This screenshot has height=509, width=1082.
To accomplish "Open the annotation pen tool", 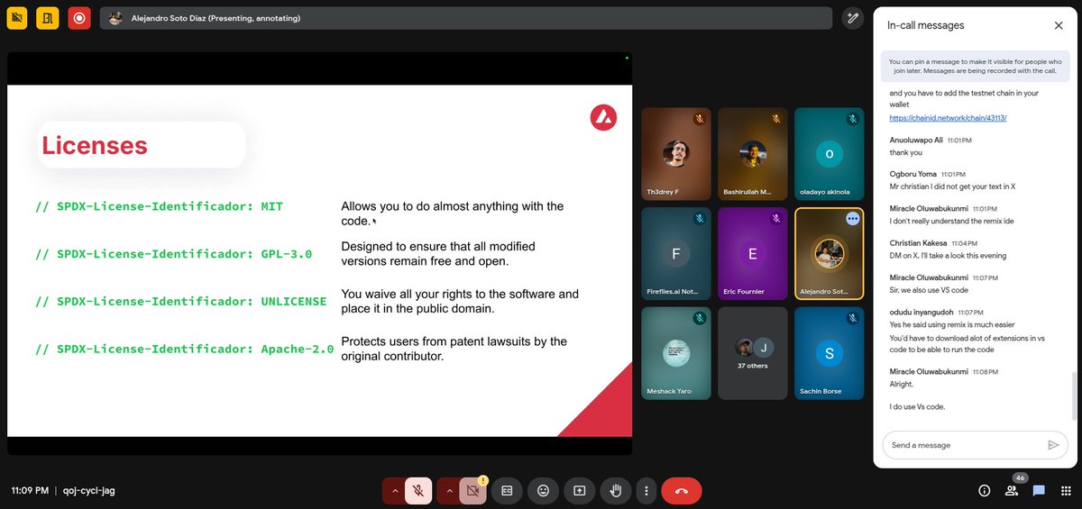I will [x=852, y=18].
